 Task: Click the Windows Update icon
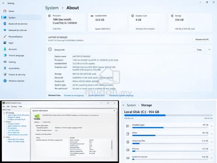(x=5, y=81)
